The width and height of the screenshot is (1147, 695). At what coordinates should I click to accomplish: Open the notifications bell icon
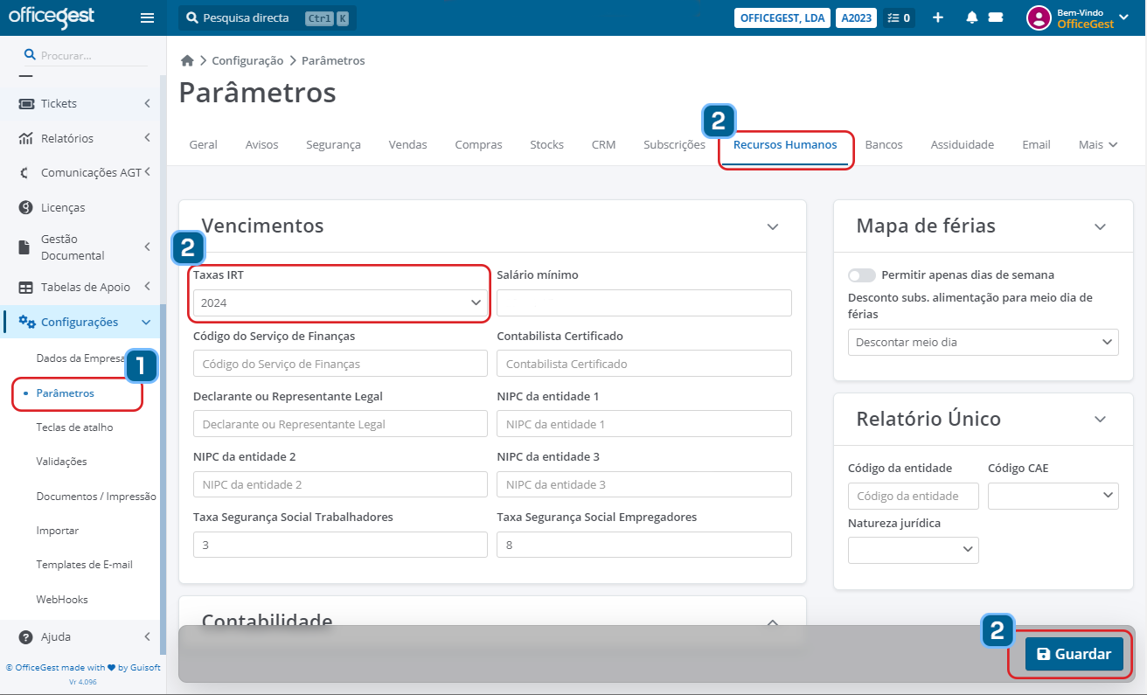point(971,17)
